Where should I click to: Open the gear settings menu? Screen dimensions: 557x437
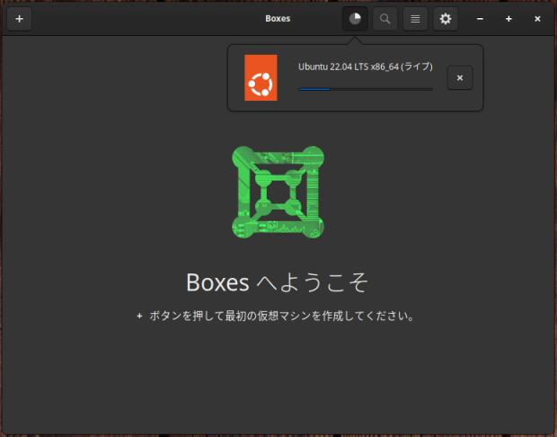(446, 19)
